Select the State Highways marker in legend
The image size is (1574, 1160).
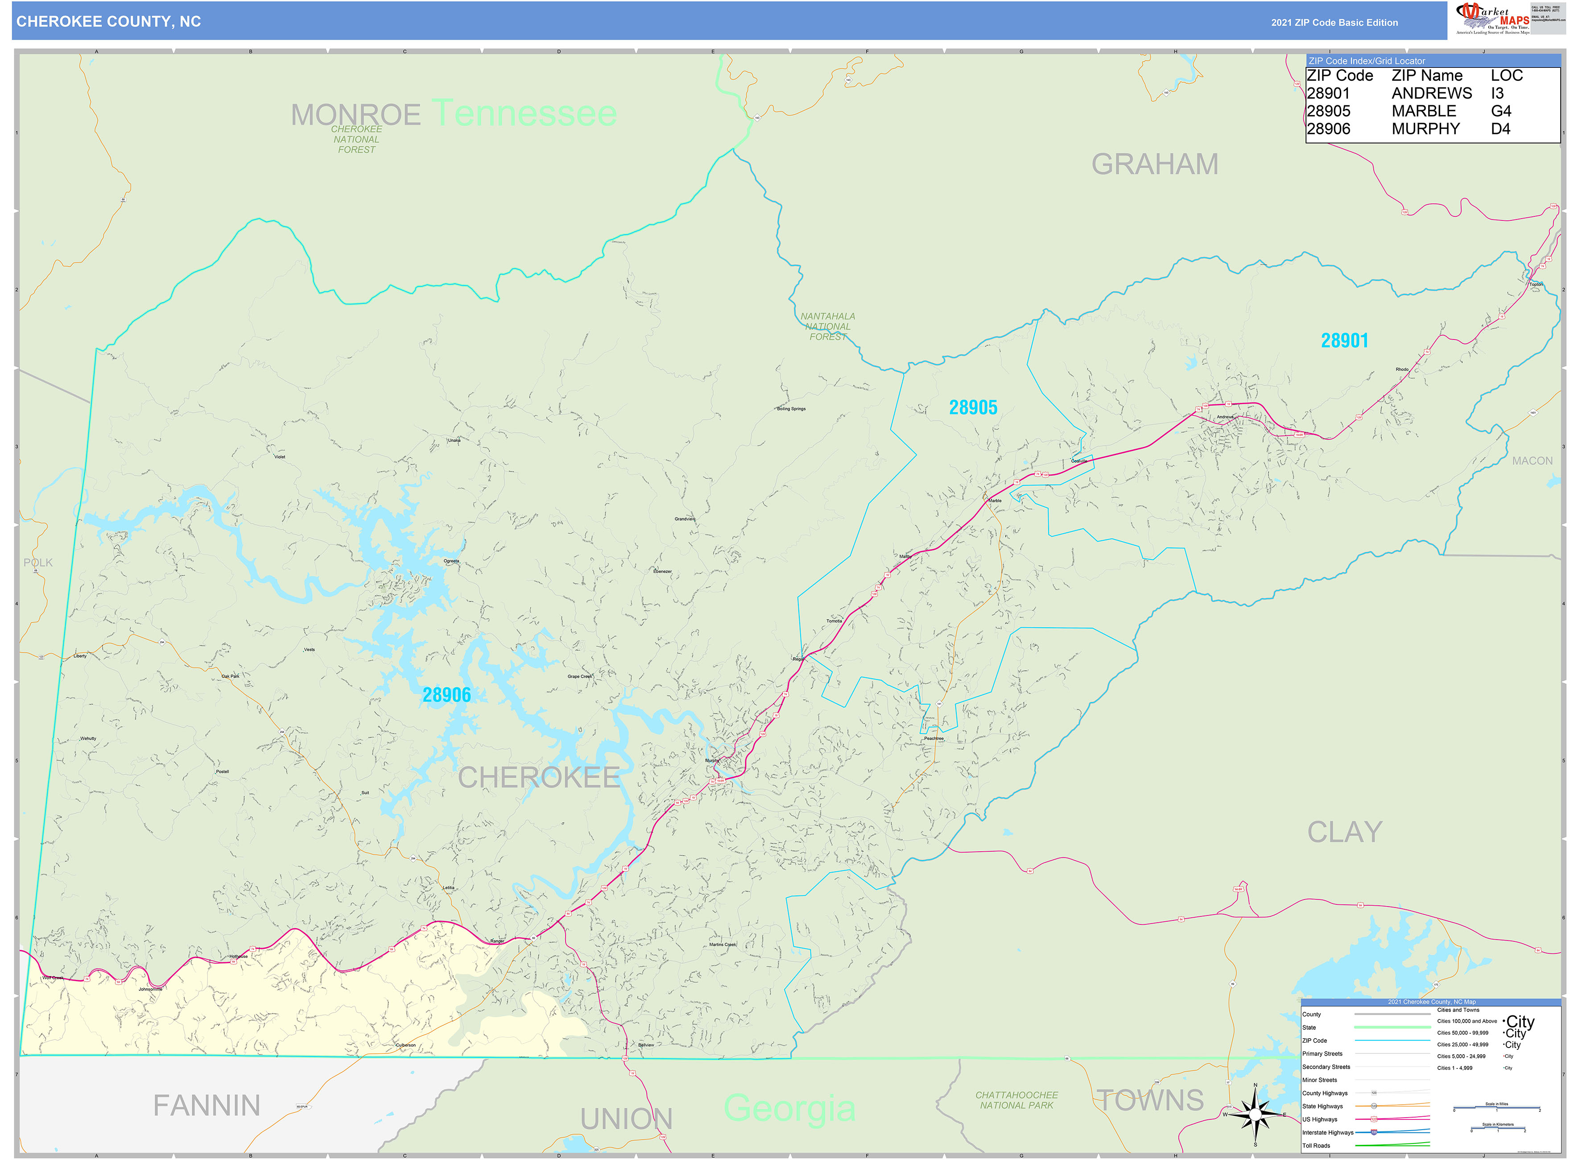pos(1374,1106)
